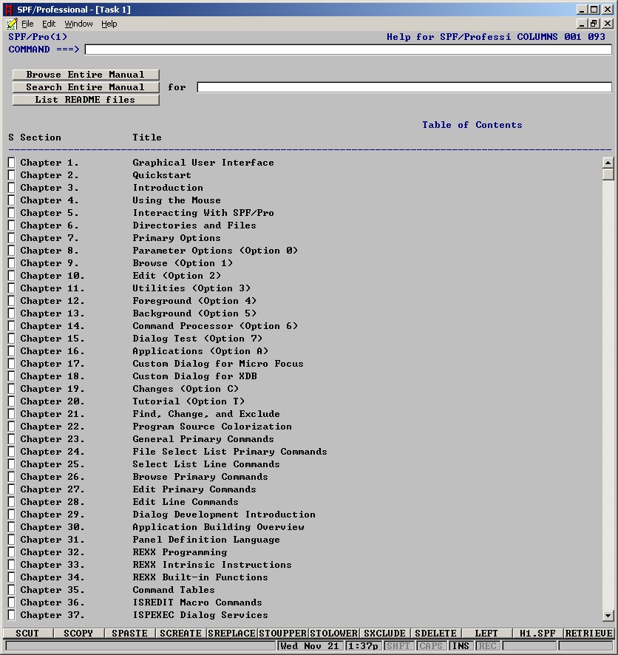
Task: Click the 'Parameter Options (Option 0)' title
Action: click(215, 251)
